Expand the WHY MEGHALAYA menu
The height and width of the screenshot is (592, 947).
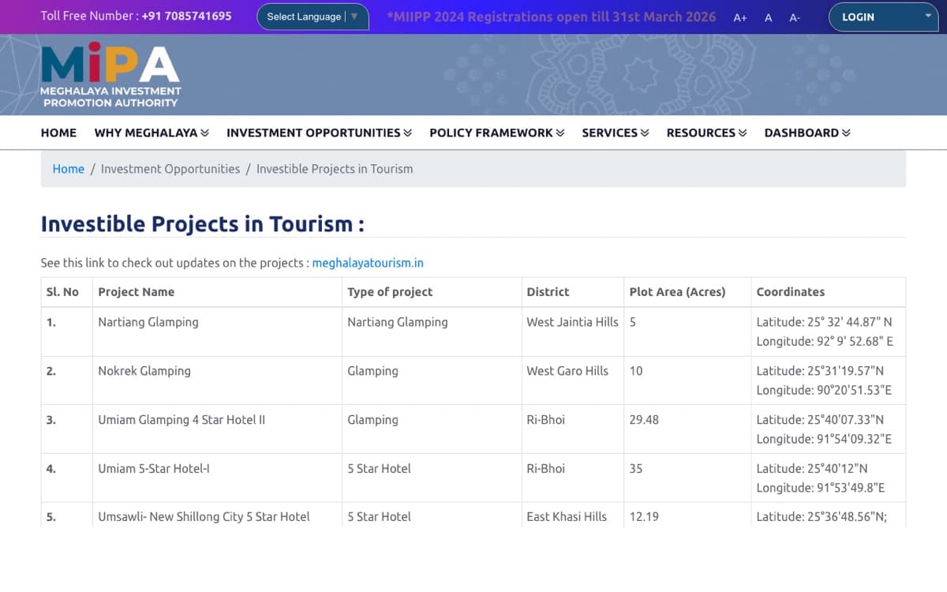(152, 133)
